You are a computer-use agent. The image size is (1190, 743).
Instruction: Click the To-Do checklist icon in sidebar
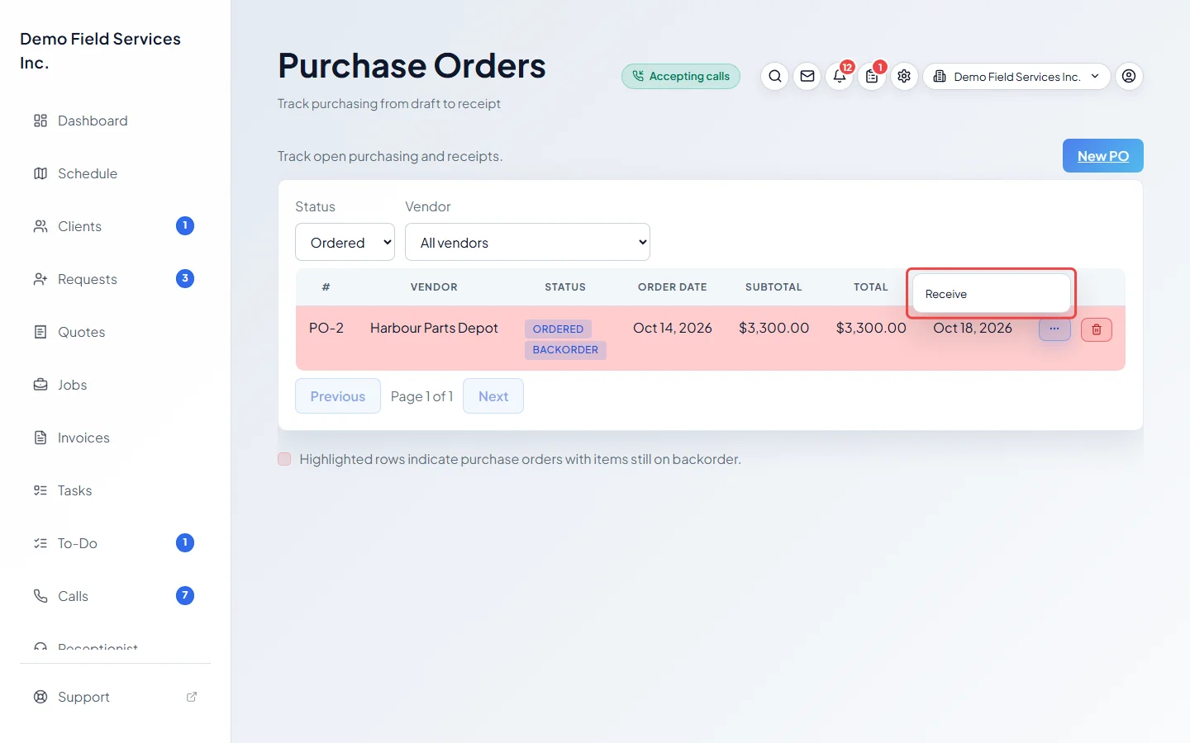(x=40, y=543)
